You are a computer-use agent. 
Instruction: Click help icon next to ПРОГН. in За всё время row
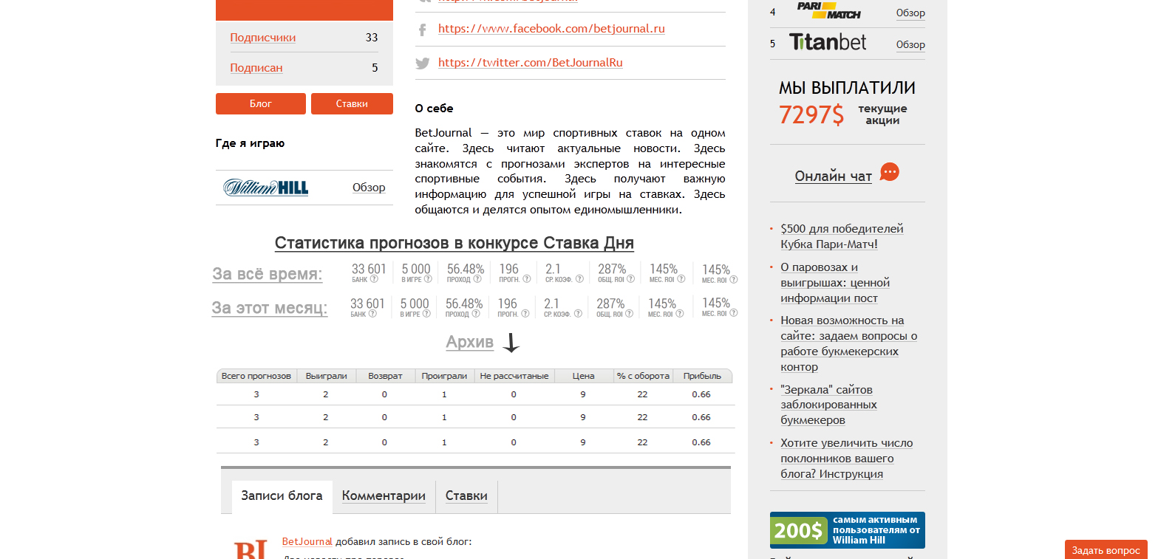[526, 279]
